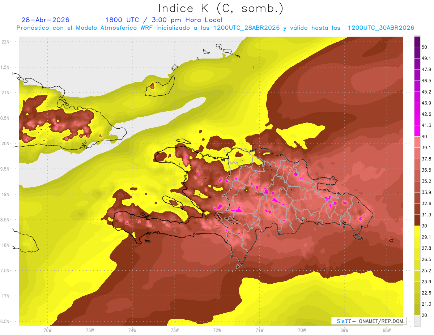434x335 pixels.
Task: Click the gray swatch below 20
Action: (x=417, y=321)
